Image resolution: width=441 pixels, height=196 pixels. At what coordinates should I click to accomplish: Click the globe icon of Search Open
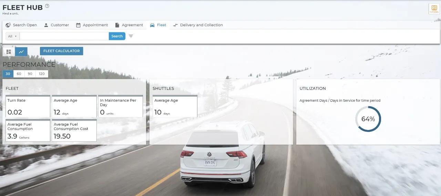(8, 25)
